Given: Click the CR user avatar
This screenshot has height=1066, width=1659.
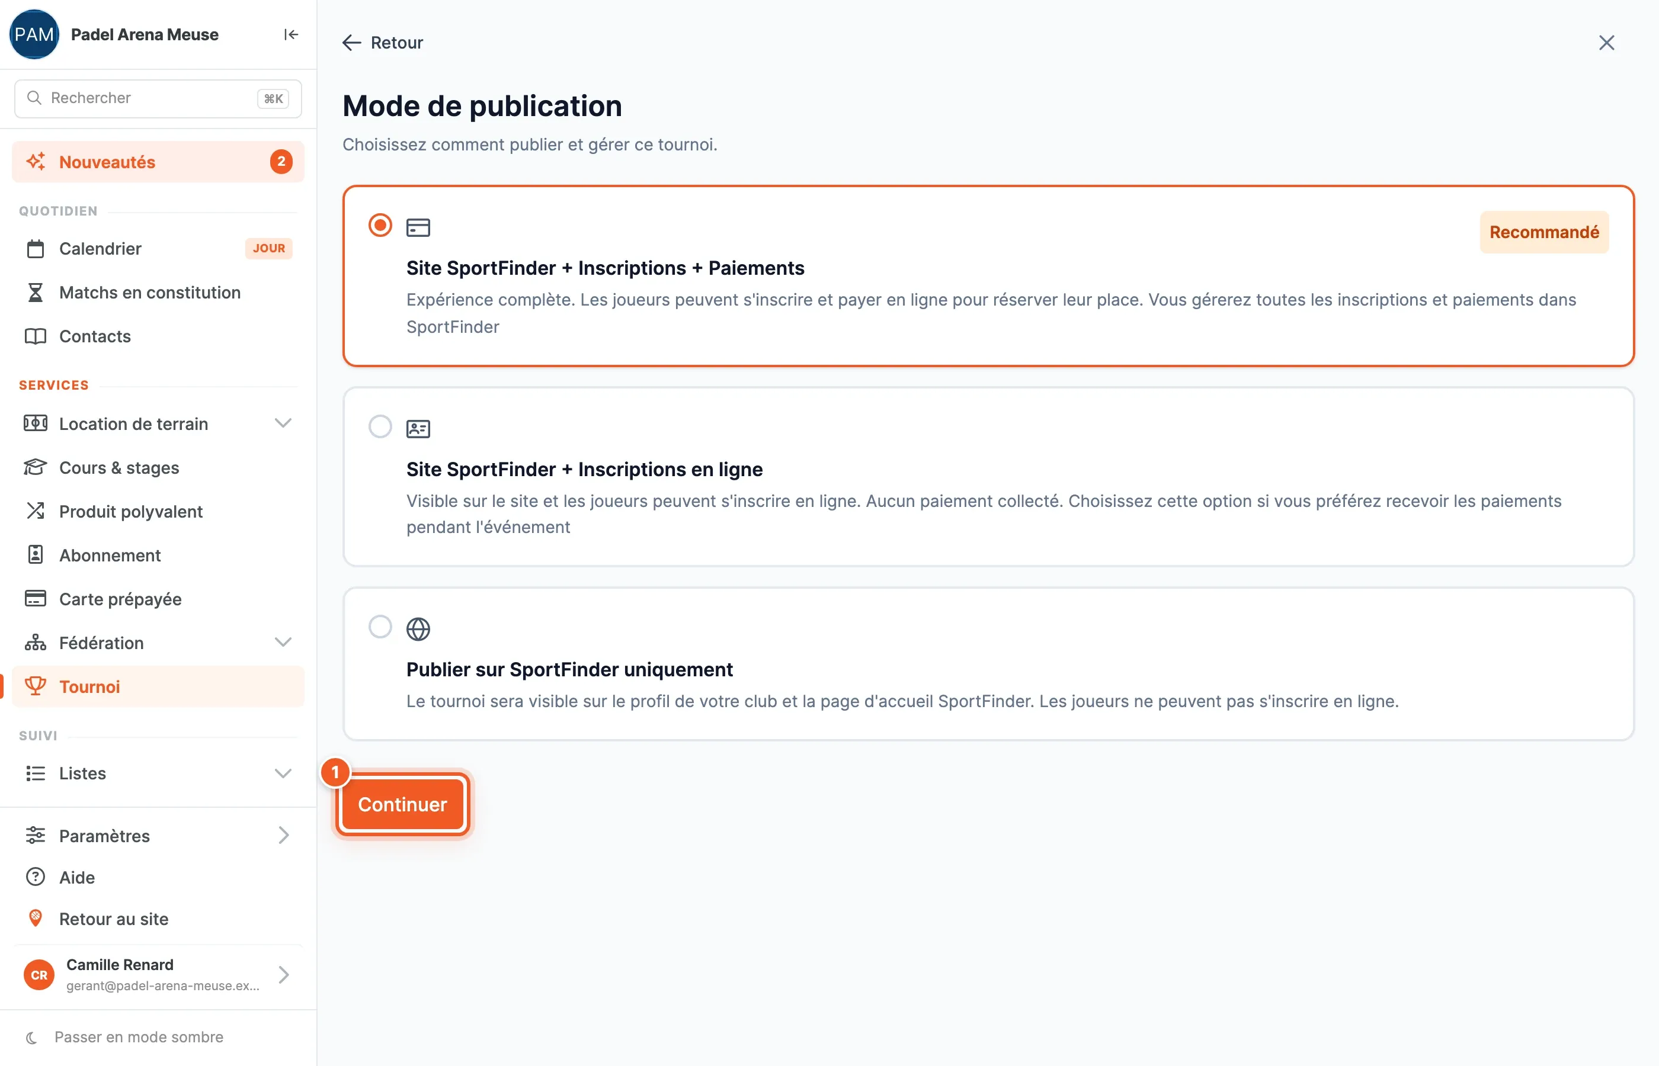Looking at the screenshot, I should point(39,975).
